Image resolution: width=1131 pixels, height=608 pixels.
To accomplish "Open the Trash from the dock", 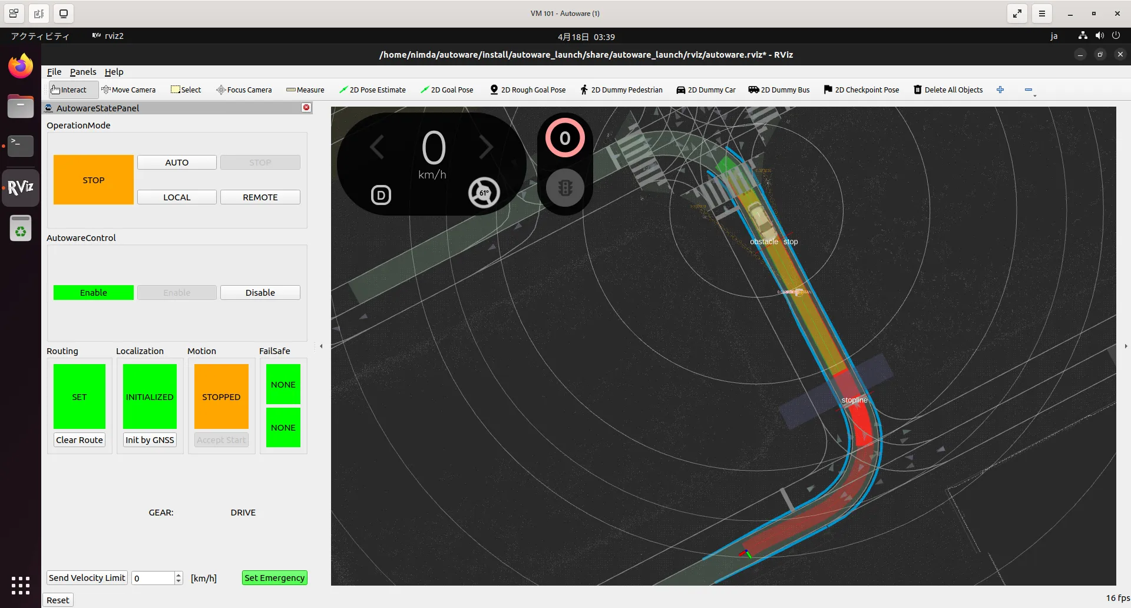I will point(21,228).
